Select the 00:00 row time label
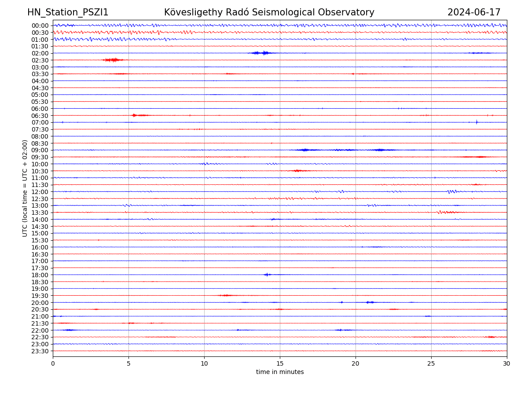528x396 pixels. point(40,26)
